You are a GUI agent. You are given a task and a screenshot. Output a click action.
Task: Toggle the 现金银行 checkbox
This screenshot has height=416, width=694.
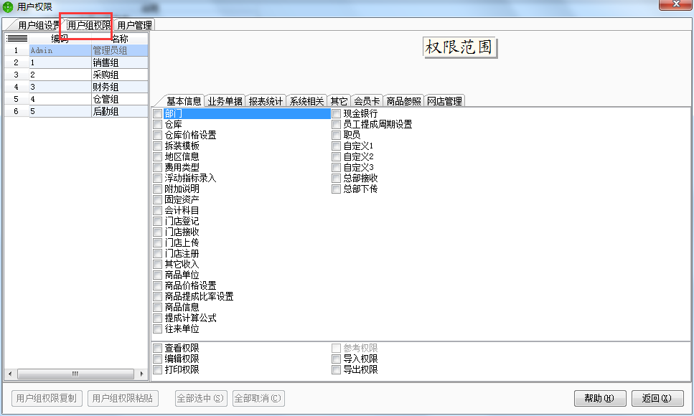pos(336,113)
